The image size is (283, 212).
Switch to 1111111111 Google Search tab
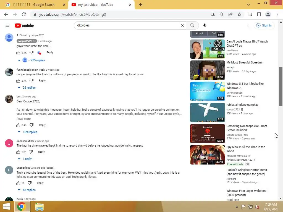point(33,5)
